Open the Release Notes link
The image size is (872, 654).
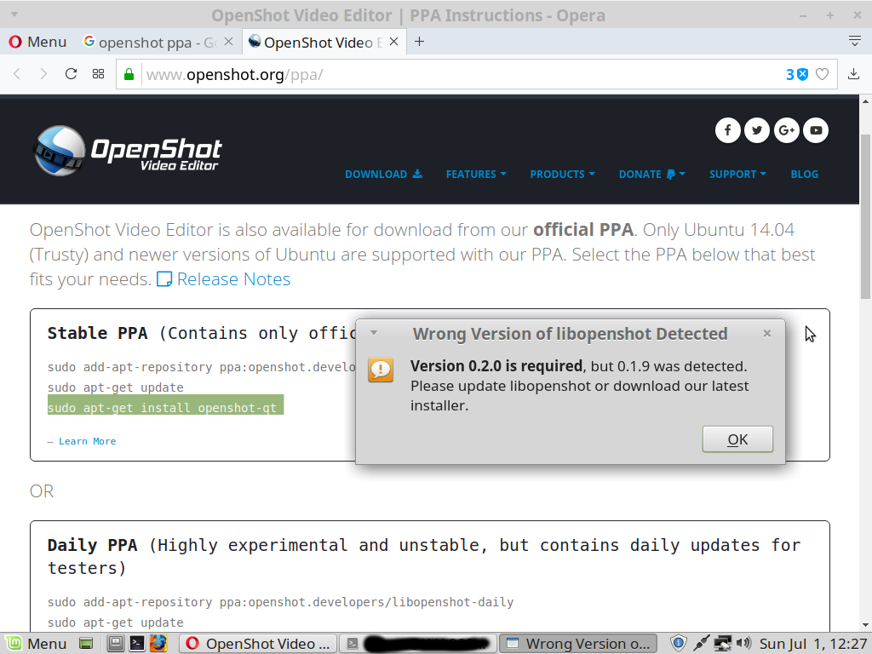point(224,279)
